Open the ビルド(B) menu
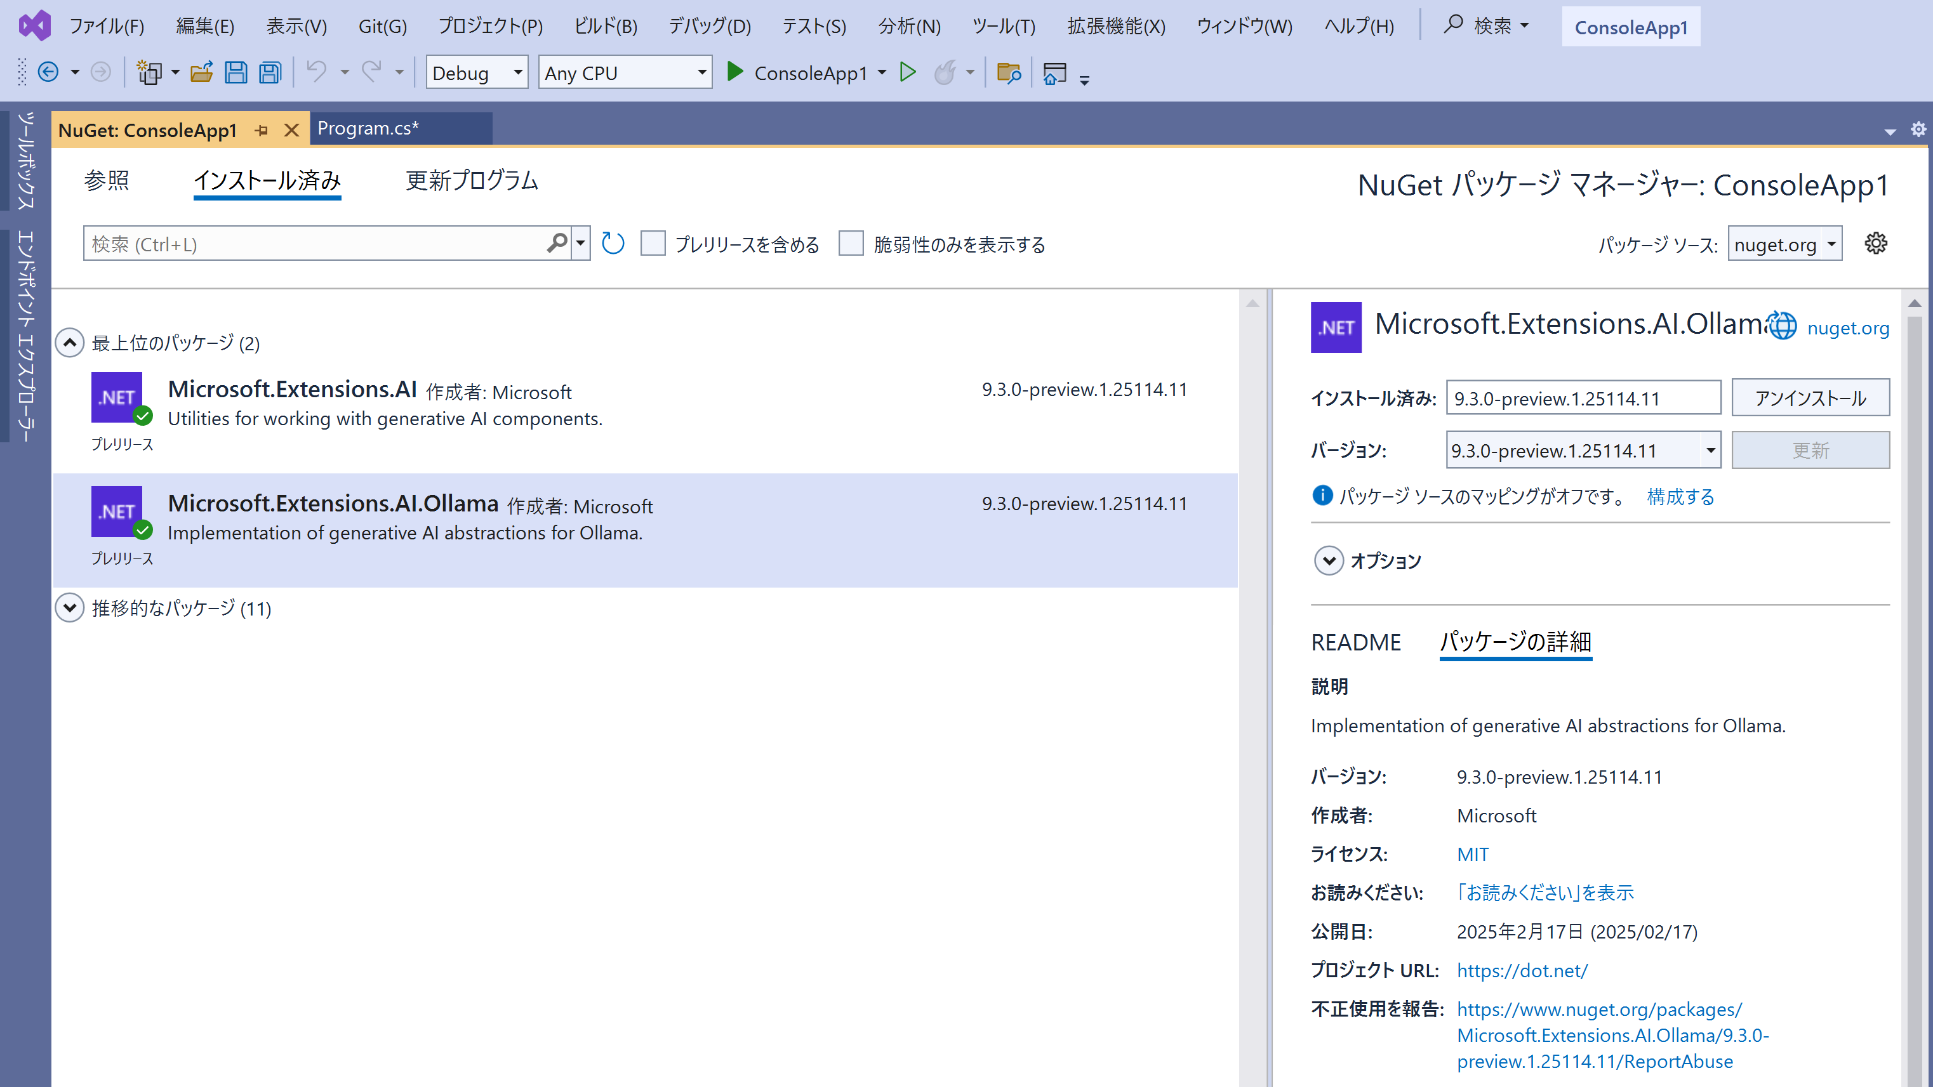Image resolution: width=1933 pixels, height=1087 pixels. tap(606, 26)
